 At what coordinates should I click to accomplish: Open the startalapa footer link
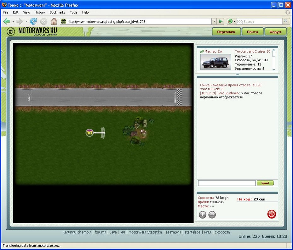point(192,232)
